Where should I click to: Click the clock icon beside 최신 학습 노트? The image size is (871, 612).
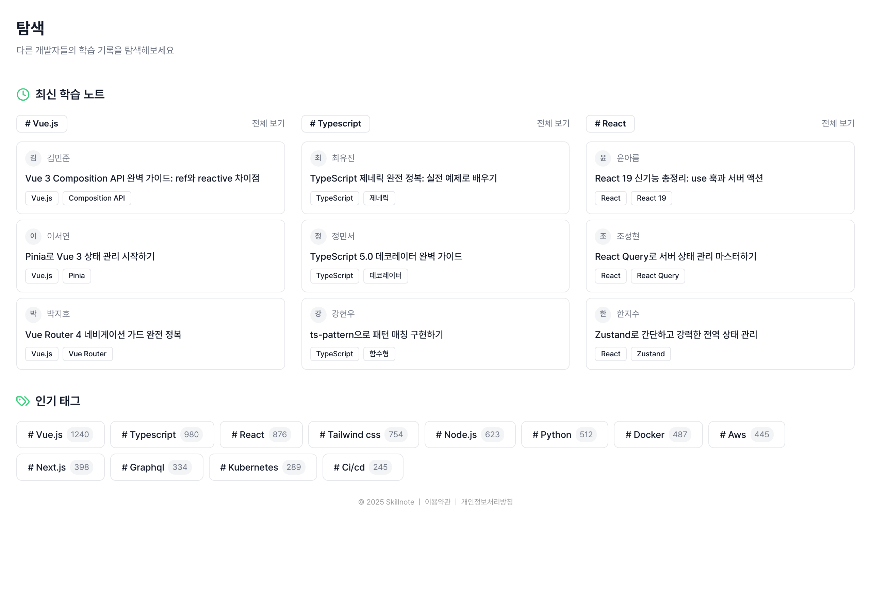point(23,95)
